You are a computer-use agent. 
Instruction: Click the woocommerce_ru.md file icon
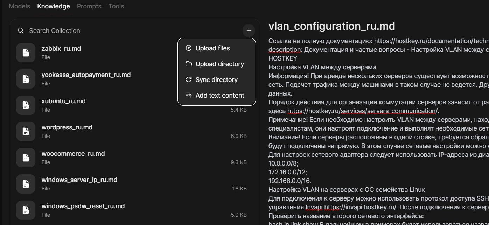click(26, 158)
